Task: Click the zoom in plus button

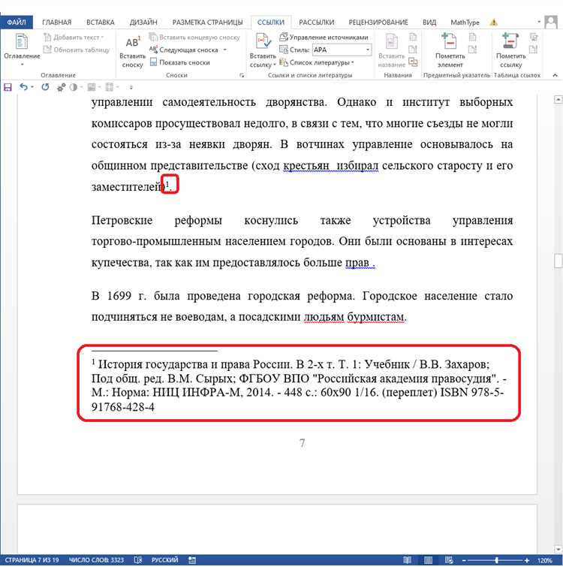Action: pos(527,560)
